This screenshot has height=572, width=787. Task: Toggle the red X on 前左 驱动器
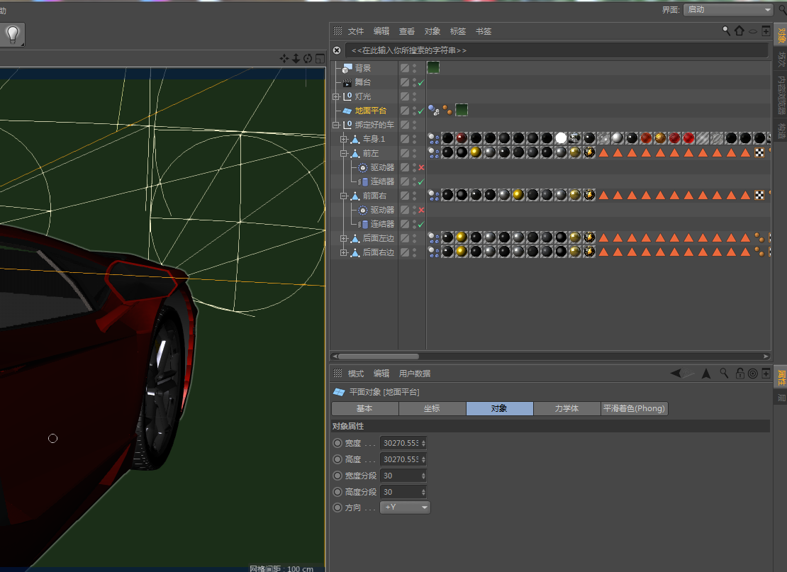point(421,167)
